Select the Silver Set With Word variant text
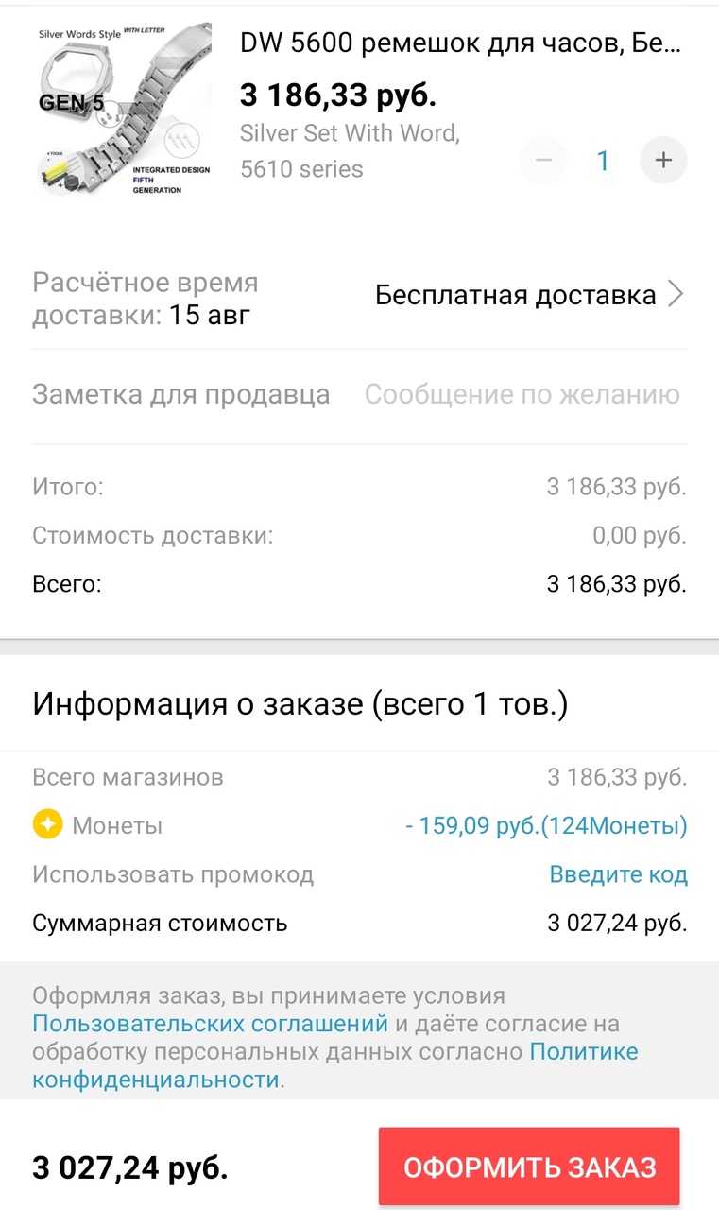The width and height of the screenshot is (719, 1210). point(350,134)
